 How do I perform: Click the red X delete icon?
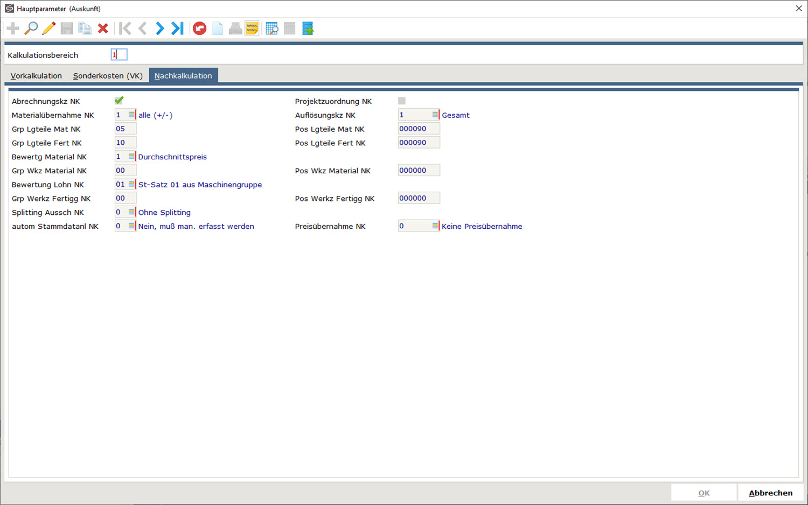(103, 29)
